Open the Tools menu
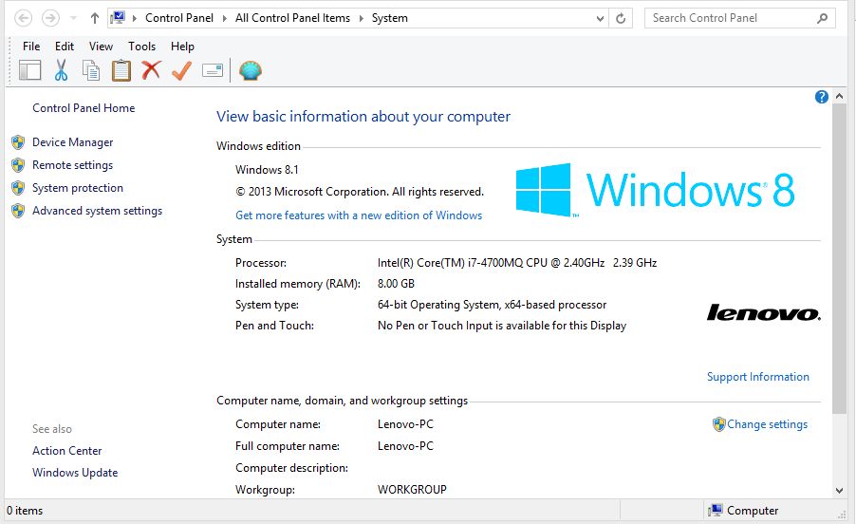The width and height of the screenshot is (856, 524). click(x=141, y=46)
